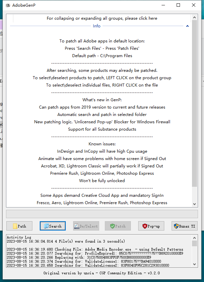This screenshot has width=204, height=282.
Task: Click "Won't be fully unlocked" line
Action: [102, 180]
